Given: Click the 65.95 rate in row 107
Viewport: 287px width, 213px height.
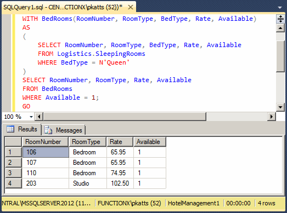Looking at the screenshot, I should click(120, 163).
